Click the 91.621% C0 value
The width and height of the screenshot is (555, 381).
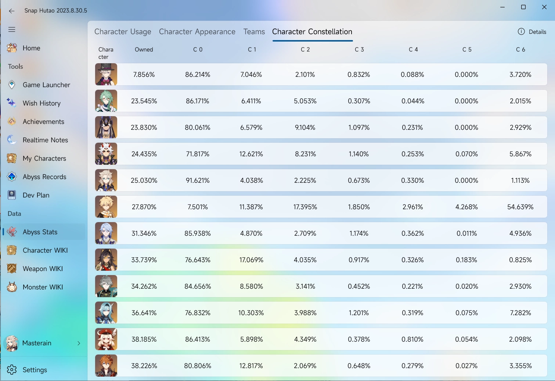(x=198, y=181)
